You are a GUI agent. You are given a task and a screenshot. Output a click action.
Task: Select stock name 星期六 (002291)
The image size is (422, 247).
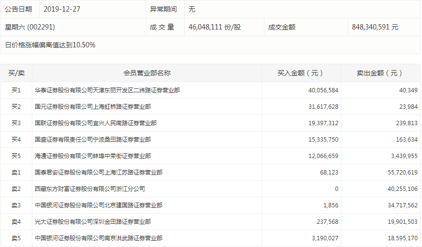30,27
